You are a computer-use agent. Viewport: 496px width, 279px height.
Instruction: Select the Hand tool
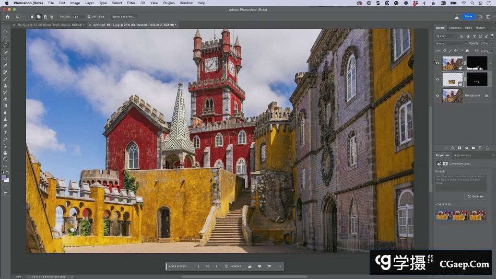[5, 153]
